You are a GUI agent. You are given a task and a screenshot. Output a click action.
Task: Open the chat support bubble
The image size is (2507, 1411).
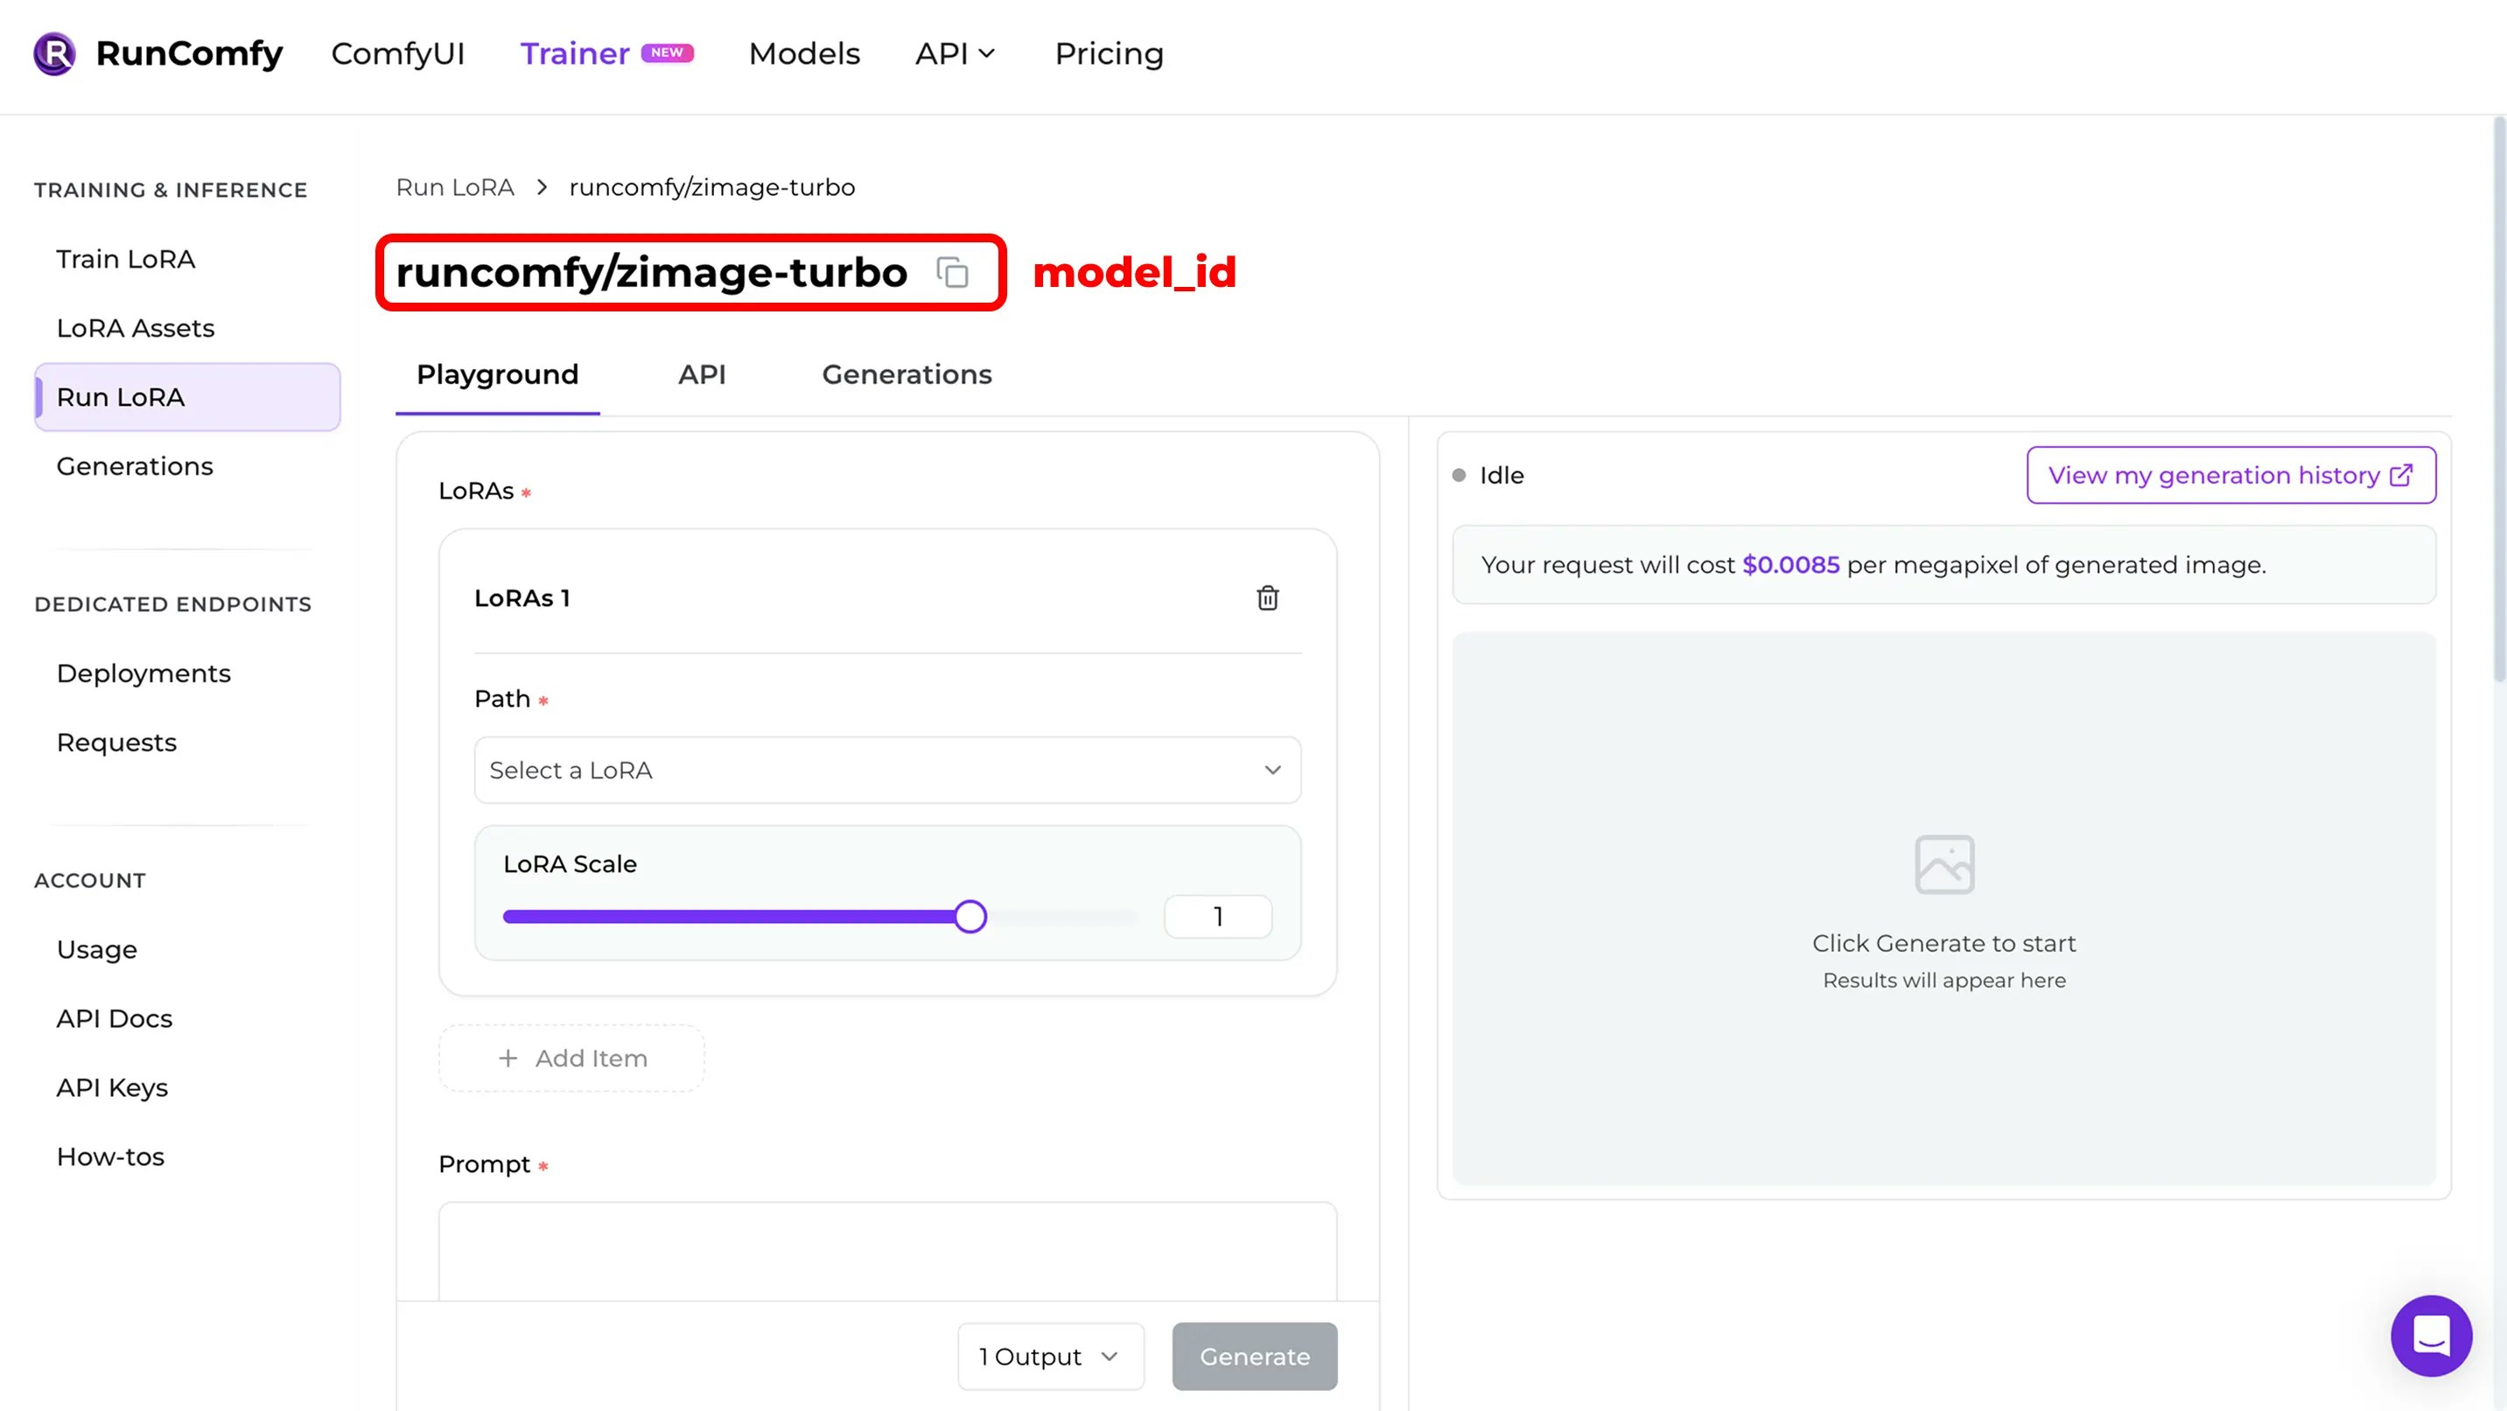tap(2430, 1335)
